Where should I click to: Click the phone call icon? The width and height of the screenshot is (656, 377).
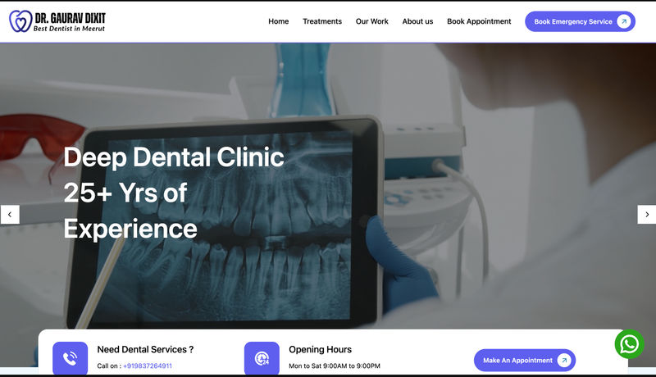point(70,358)
